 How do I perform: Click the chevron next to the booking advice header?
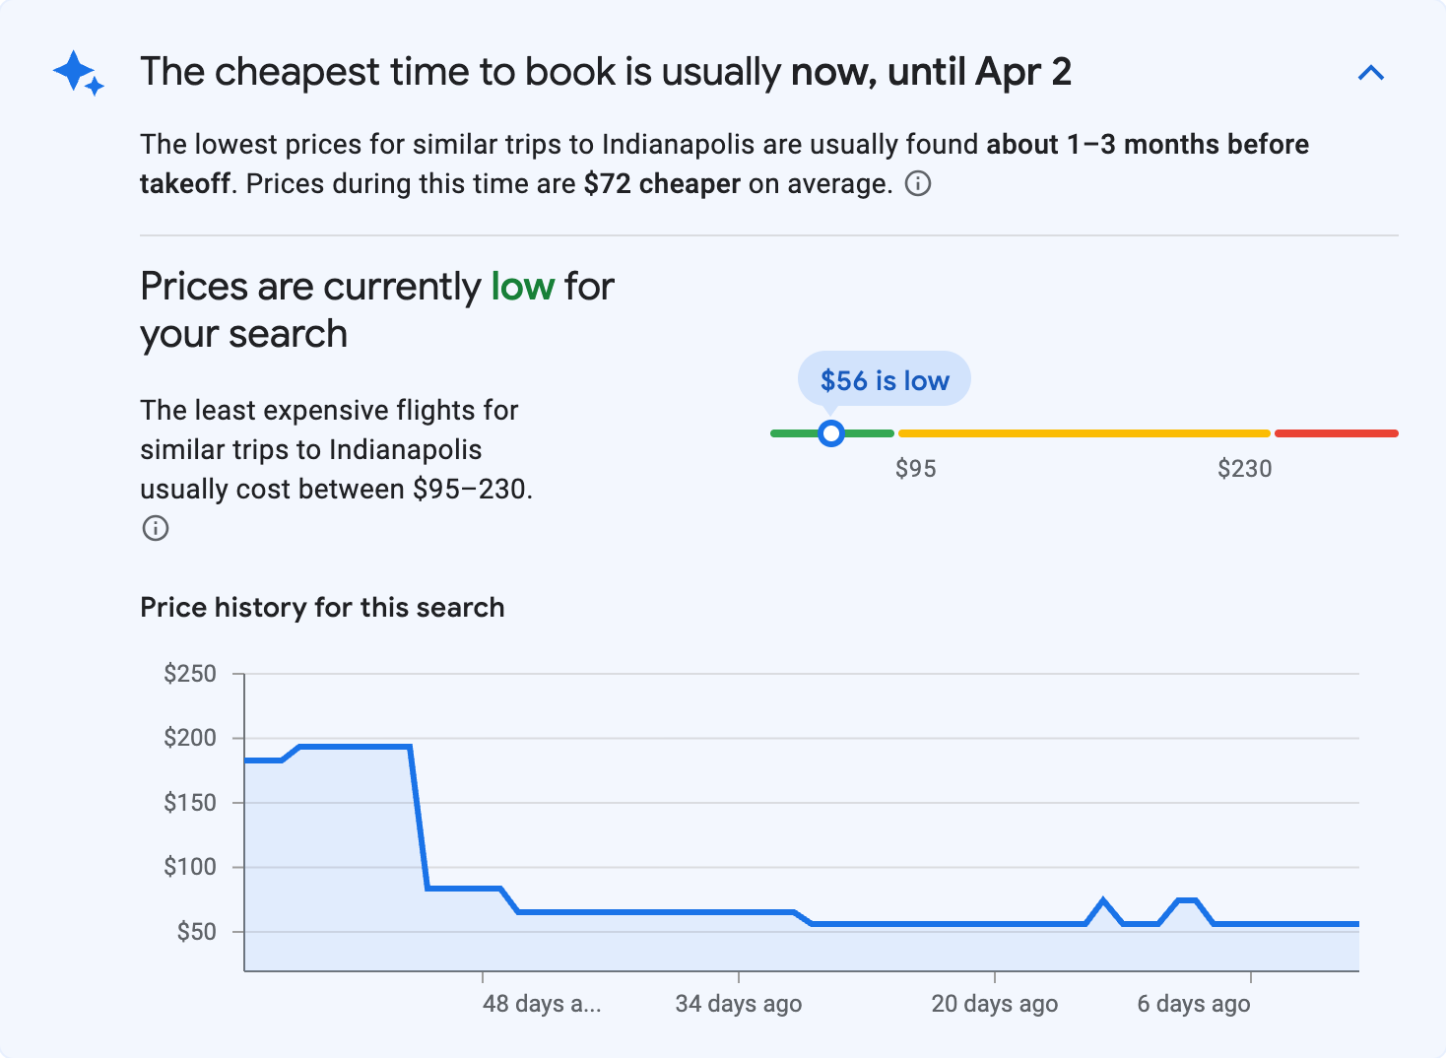point(1371,72)
